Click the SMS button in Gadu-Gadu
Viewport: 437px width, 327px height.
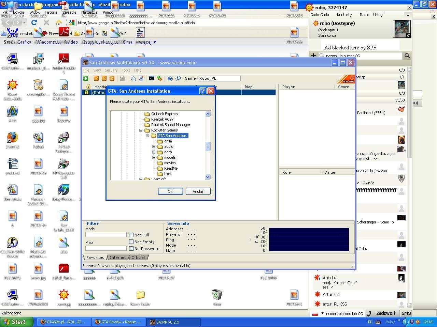pos(406,313)
